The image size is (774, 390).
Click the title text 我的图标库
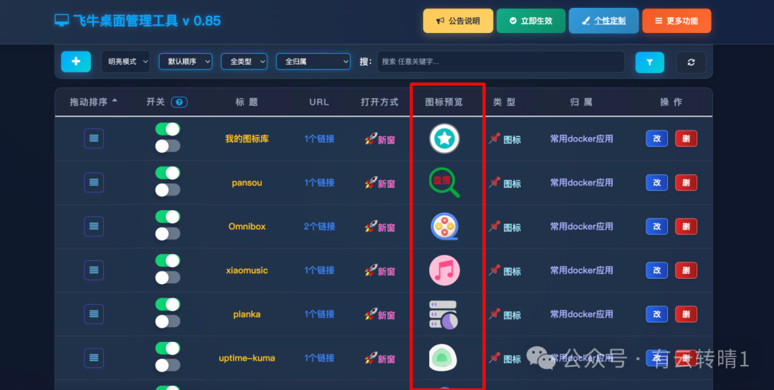[x=247, y=138]
